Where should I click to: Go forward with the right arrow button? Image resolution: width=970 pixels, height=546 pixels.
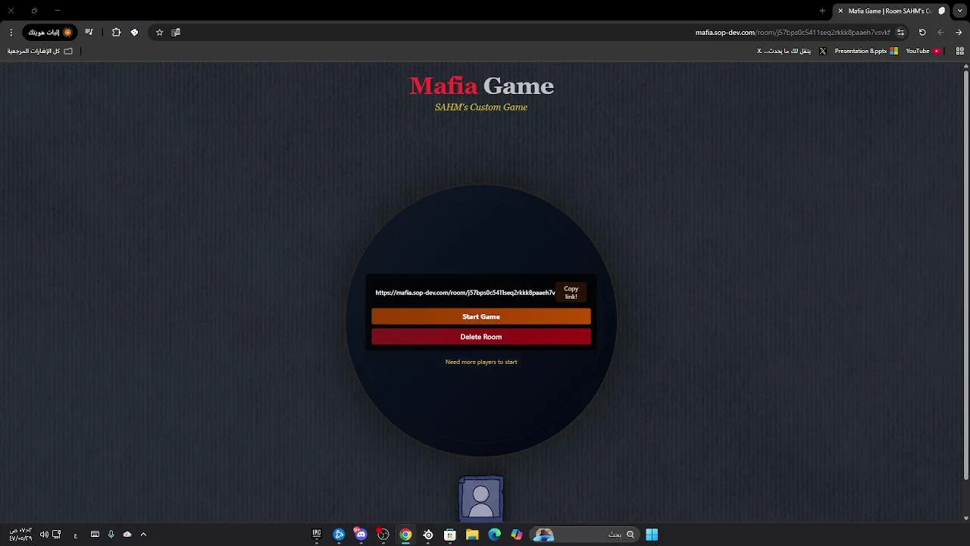point(959,33)
